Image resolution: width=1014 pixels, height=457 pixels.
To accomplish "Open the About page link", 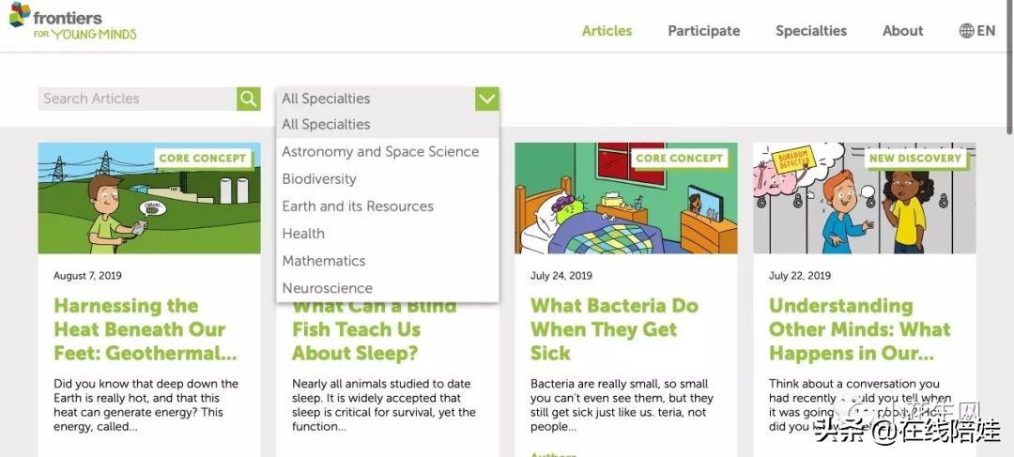I will click(902, 31).
